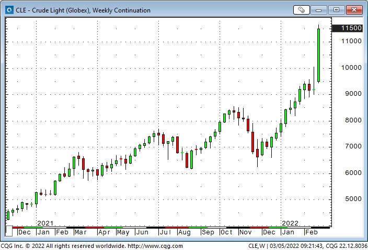Click the Dec label next to Nov
Viewport: 368px width, 250px height.
tap(269, 232)
